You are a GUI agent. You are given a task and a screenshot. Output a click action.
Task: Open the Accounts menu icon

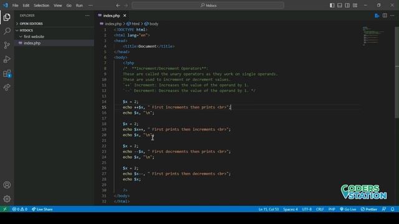pyautogui.click(x=7, y=185)
